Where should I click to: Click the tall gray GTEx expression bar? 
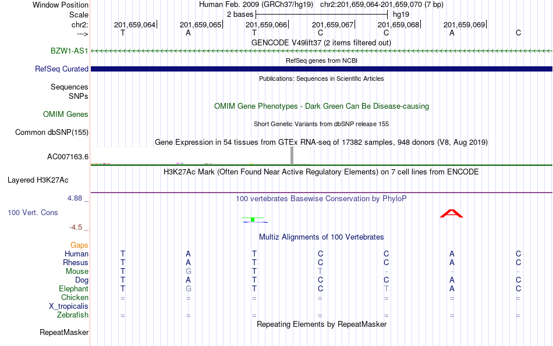tap(292, 155)
